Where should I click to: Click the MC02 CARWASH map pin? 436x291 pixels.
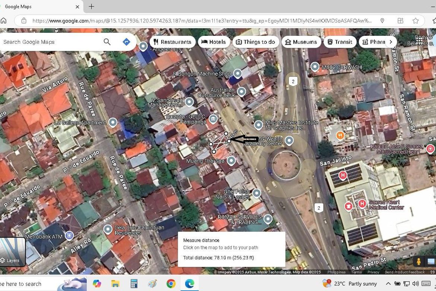tap(315, 67)
